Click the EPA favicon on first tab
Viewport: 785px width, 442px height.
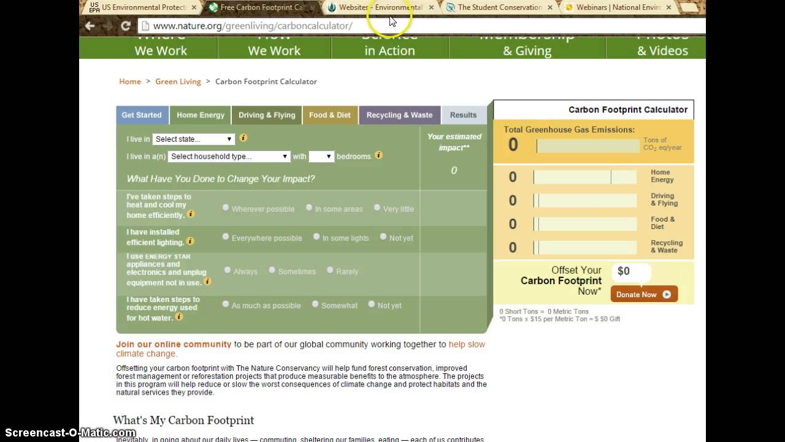[x=94, y=7]
